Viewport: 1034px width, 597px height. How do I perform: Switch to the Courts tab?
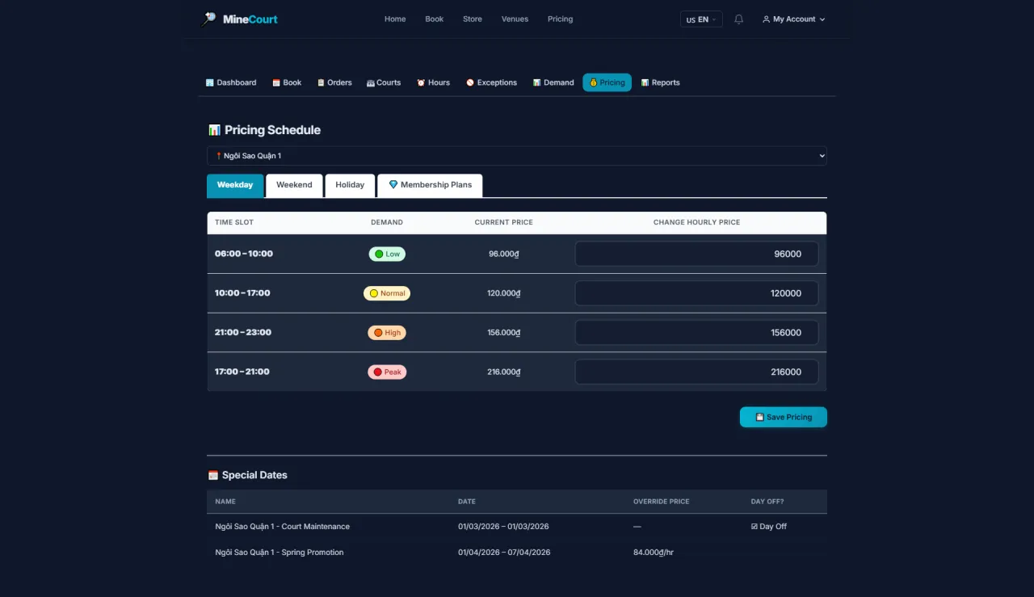pyautogui.click(x=384, y=82)
